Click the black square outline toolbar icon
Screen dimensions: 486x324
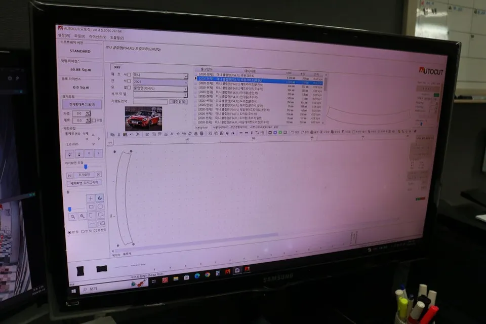(270, 133)
